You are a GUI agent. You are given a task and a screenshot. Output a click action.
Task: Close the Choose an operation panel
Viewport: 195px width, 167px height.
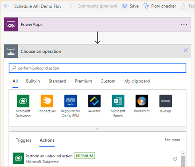coord(186,50)
